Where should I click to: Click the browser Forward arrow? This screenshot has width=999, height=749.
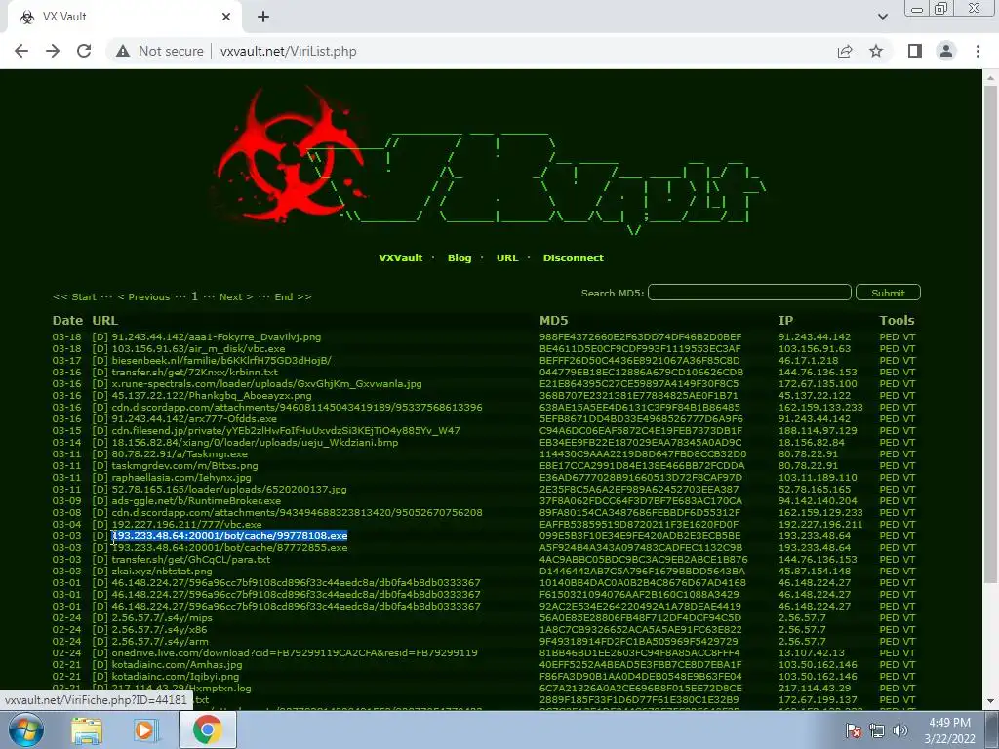(53, 51)
